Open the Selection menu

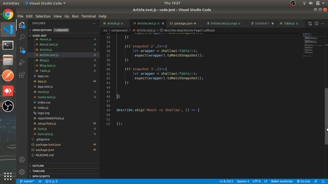click(43, 16)
